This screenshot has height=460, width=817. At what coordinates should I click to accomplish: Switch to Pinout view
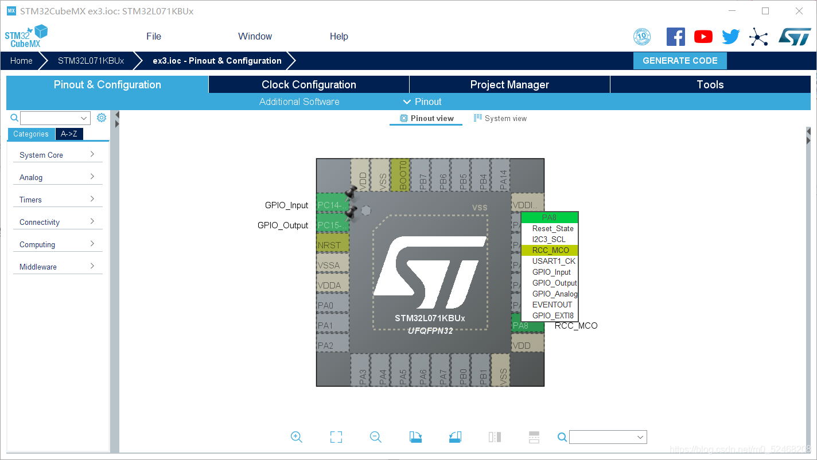click(426, 118)
